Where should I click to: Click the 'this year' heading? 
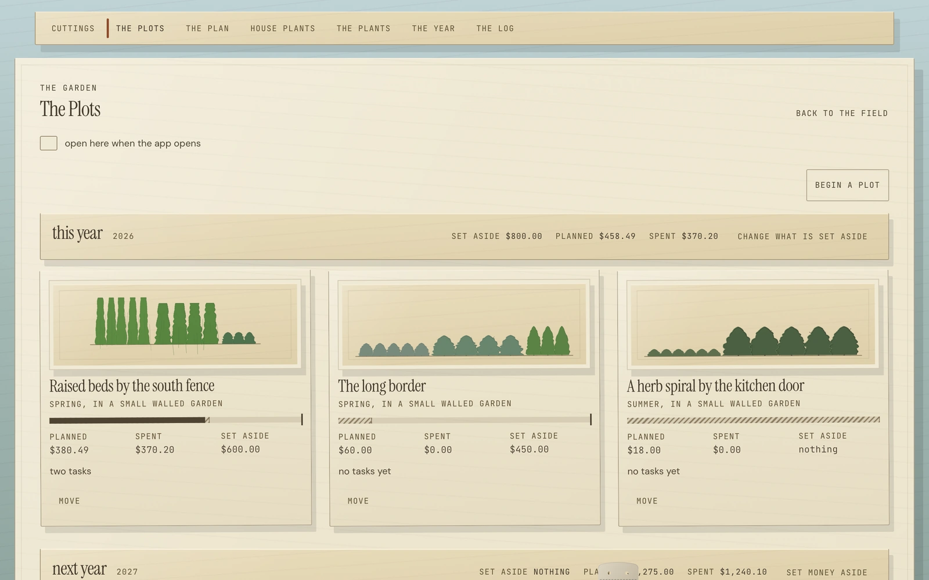tap(77, 233)
